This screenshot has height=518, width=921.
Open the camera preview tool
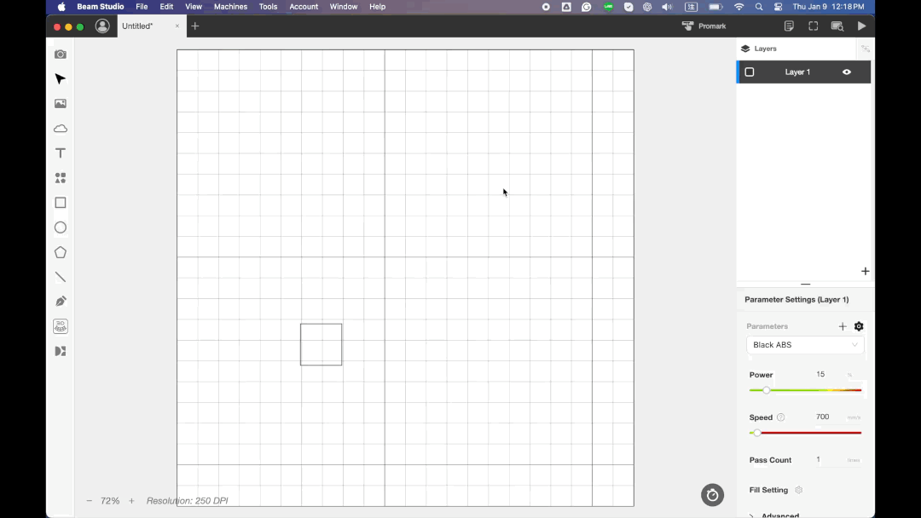(61, 55)
